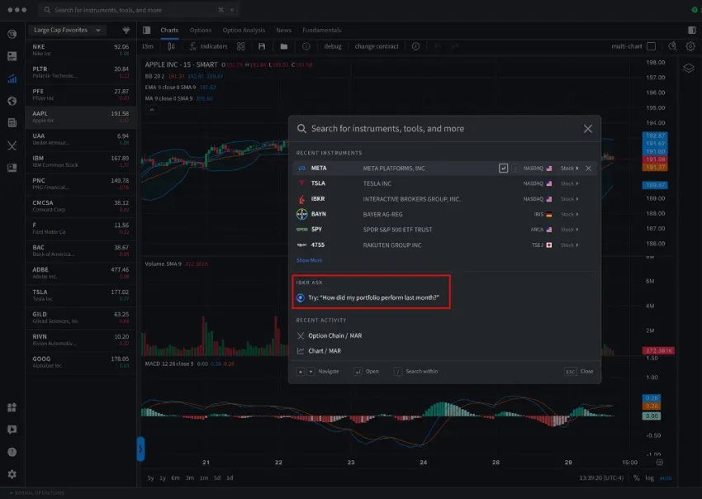Viewport: 702px width, 499px height.
Task: Collapse the indicator legend chevron
Action: coord(152,110)
